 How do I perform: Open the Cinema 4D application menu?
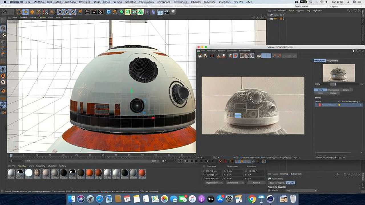pos(17,2)
